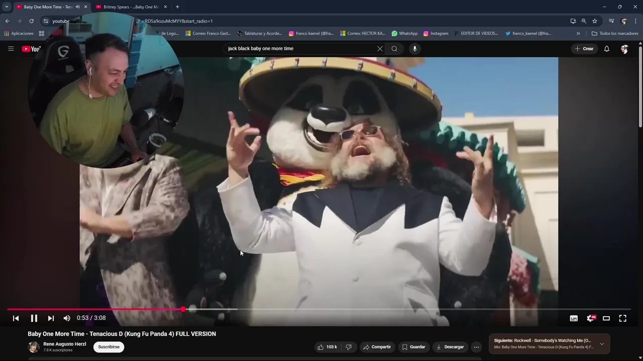The width and height of the screenshot is (643, 361).
Task: Click the browser address bar URL
Action: coord(178,21)
